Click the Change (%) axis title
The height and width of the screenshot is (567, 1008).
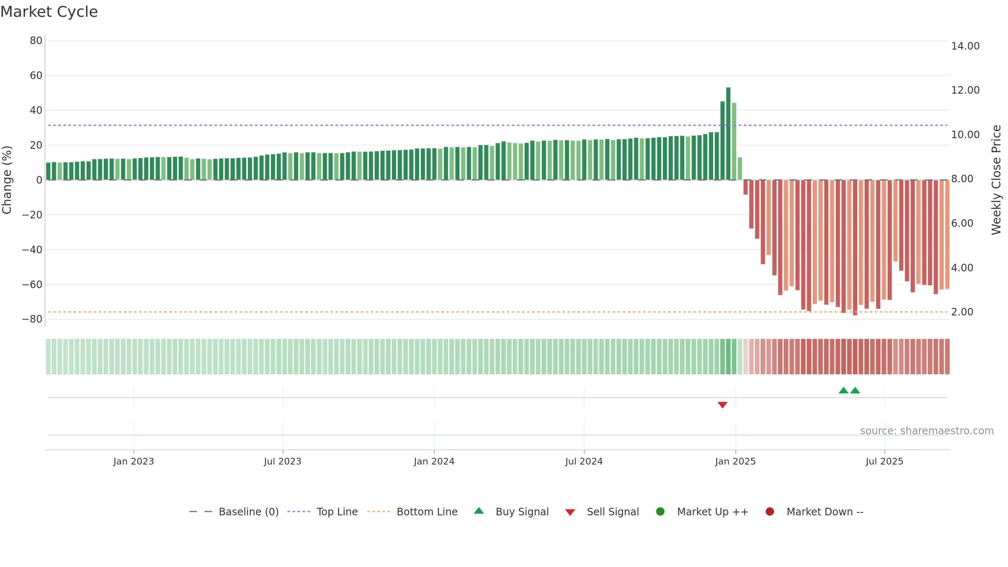tap(7, 180)
